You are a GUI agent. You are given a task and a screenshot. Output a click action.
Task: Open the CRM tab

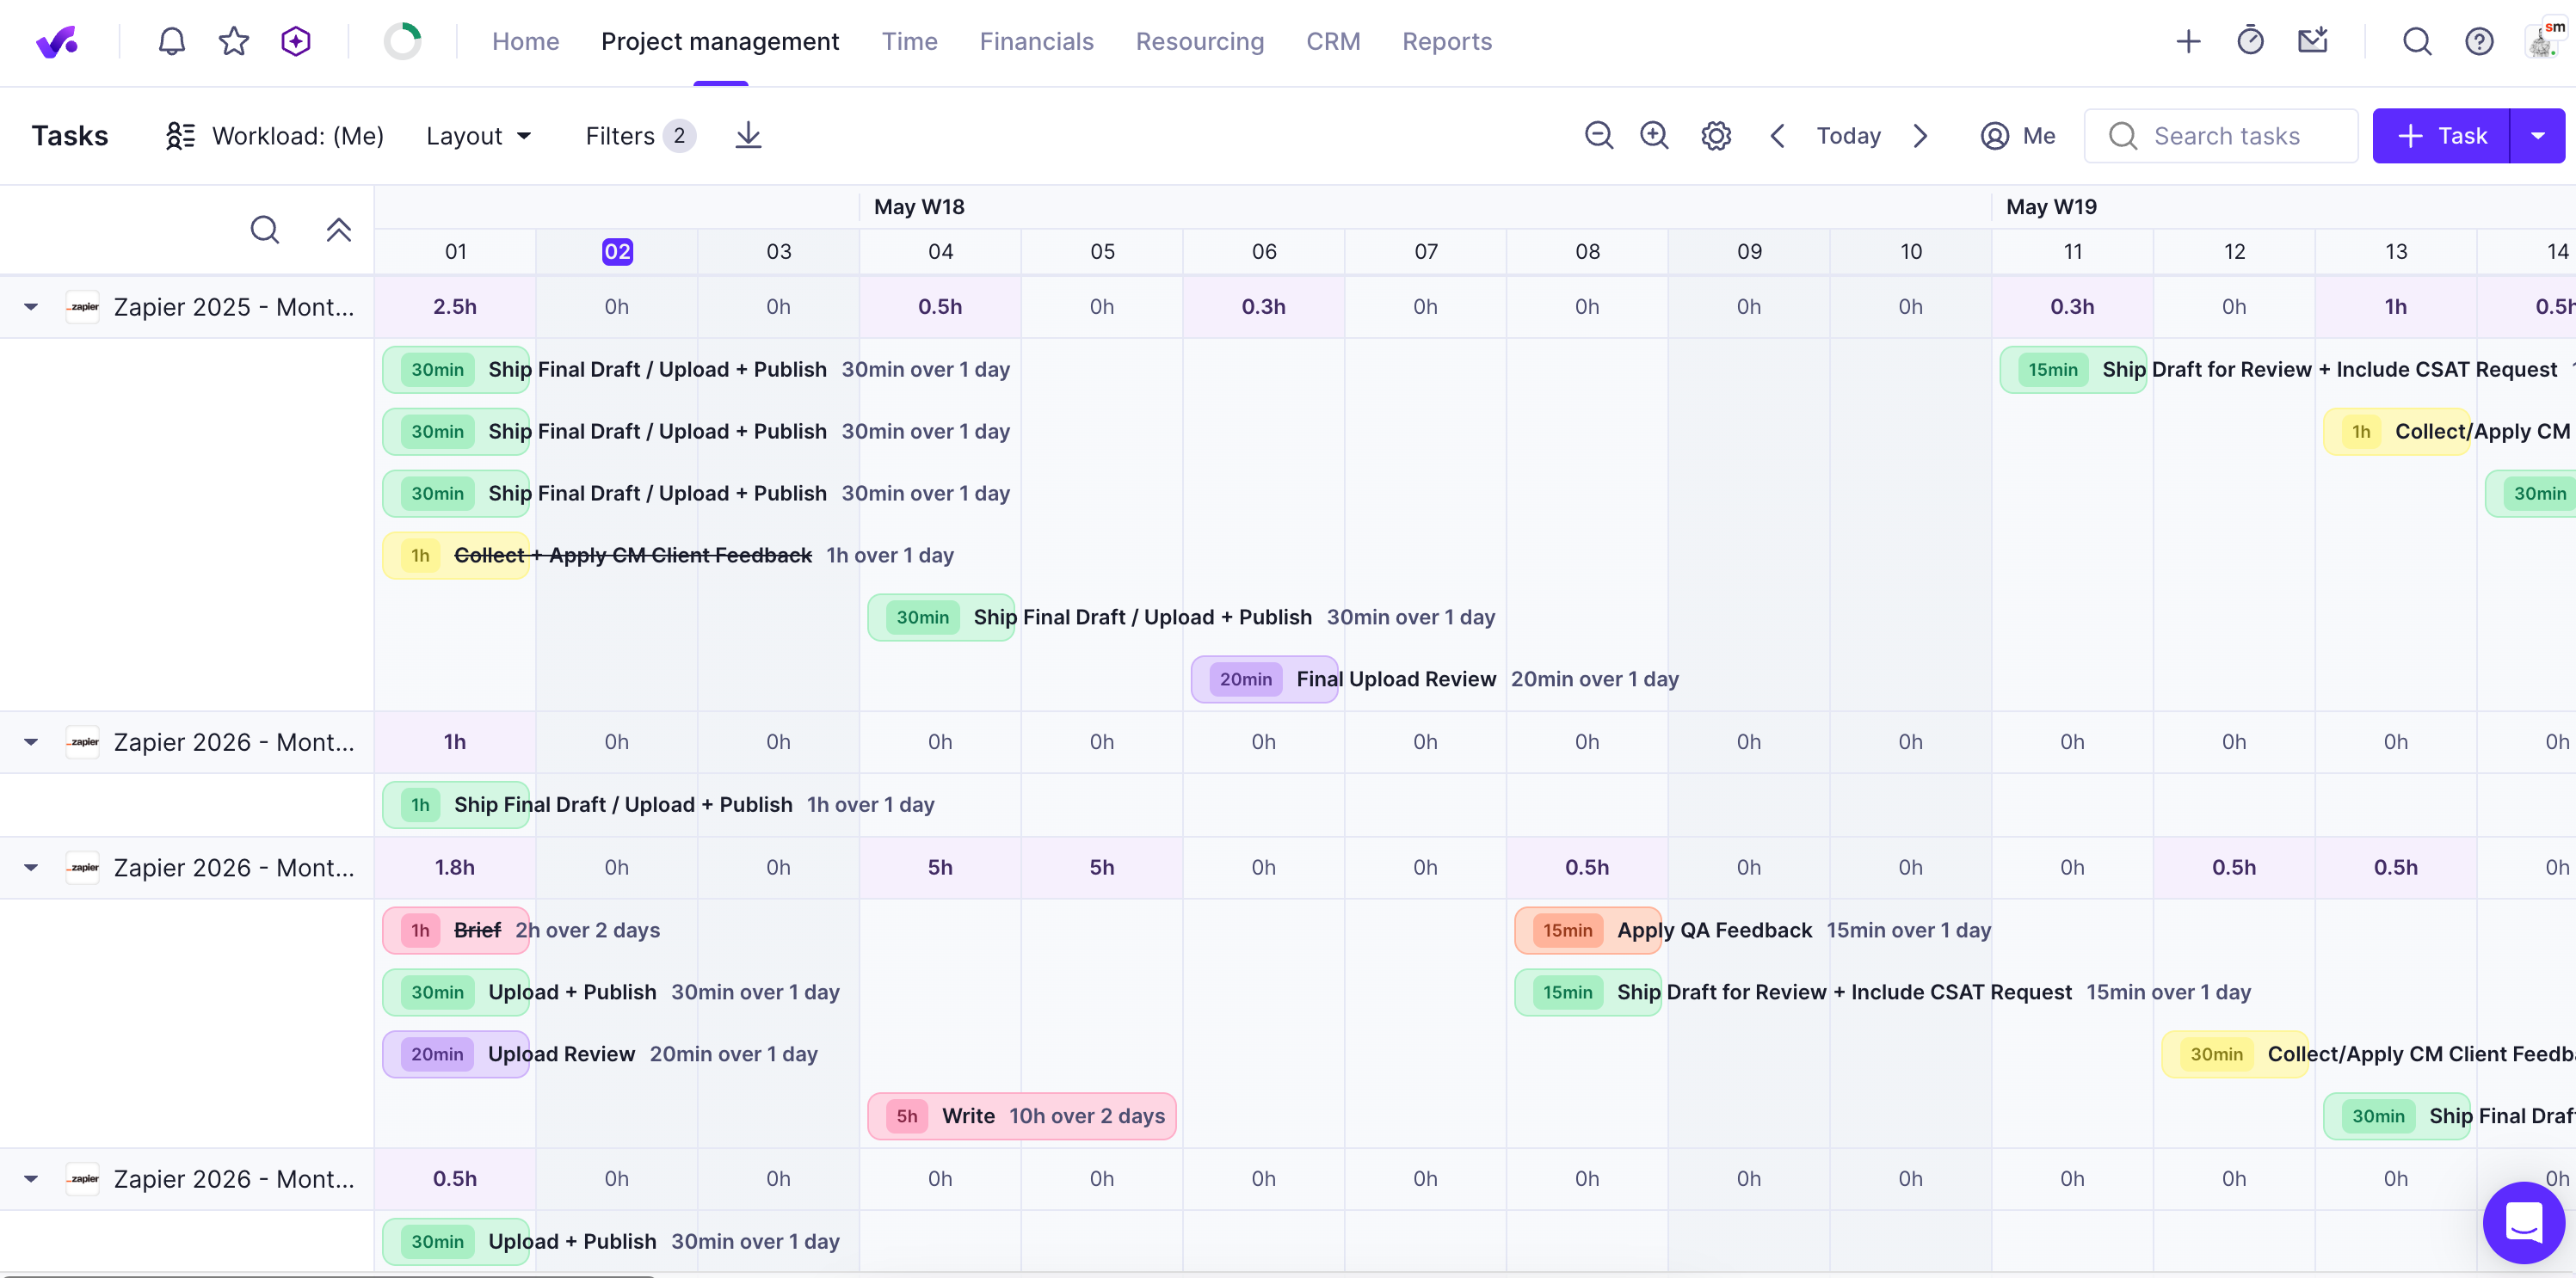[x=1333, y=41]
